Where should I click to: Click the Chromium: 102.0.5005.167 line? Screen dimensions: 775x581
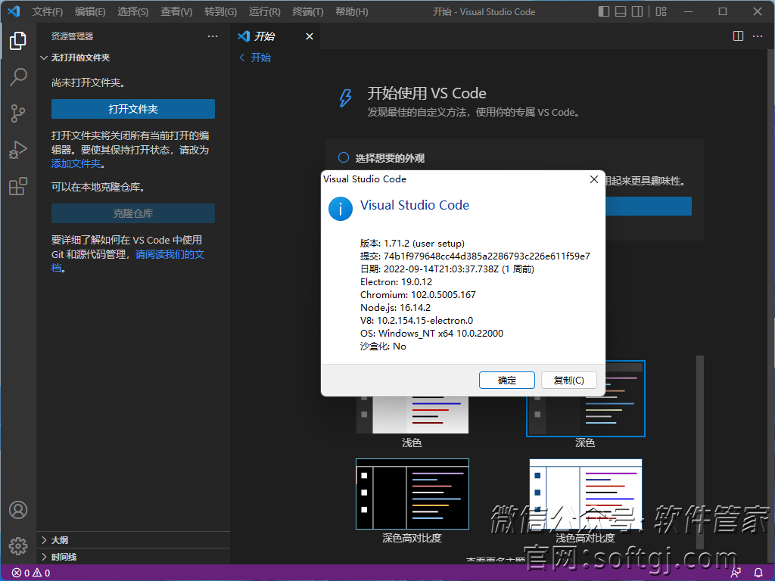pyautogui.click(x=418, y=294)
